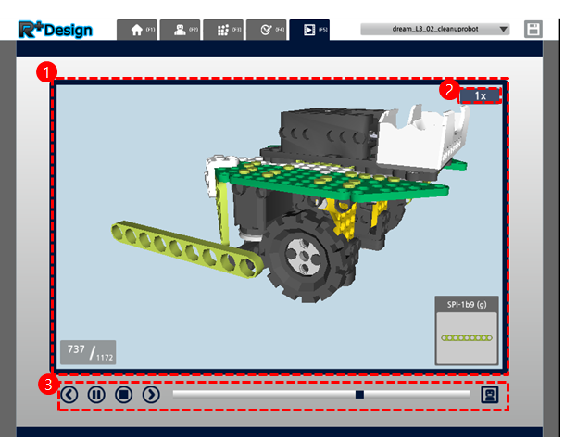Viewport: 564px width, 443px height.
Task: Pause the assembly animation
Action: (96, 395)
